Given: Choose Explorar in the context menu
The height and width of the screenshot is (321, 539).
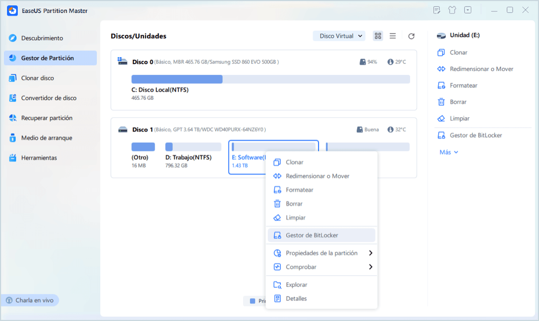Looking at the screenshot, I should coord(321,284).
